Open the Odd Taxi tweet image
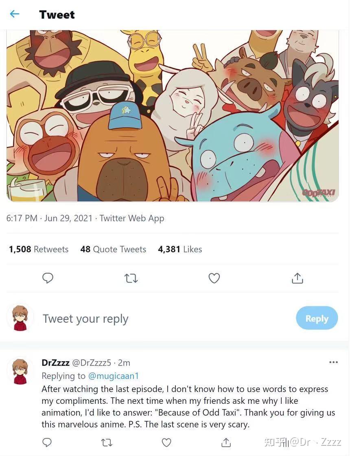350x456 pixels. [x=173, y=115]
